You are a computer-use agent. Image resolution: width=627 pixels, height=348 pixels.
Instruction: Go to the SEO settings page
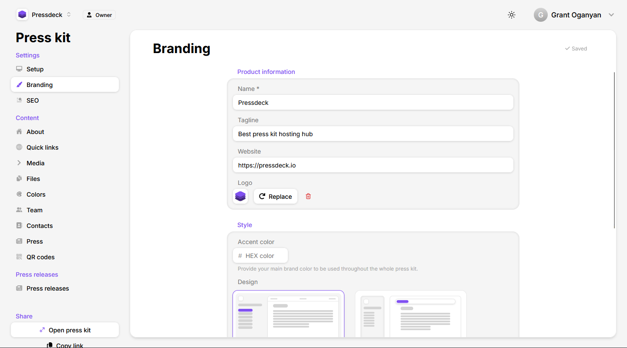pyautogui.click(x=33, y=100)
